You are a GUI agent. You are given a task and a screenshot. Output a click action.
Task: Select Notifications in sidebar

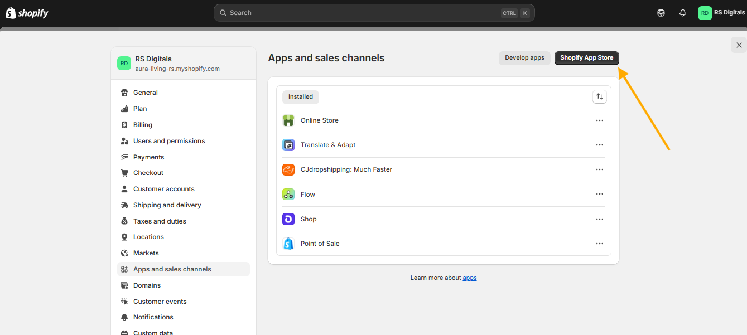tap(184, 317)
